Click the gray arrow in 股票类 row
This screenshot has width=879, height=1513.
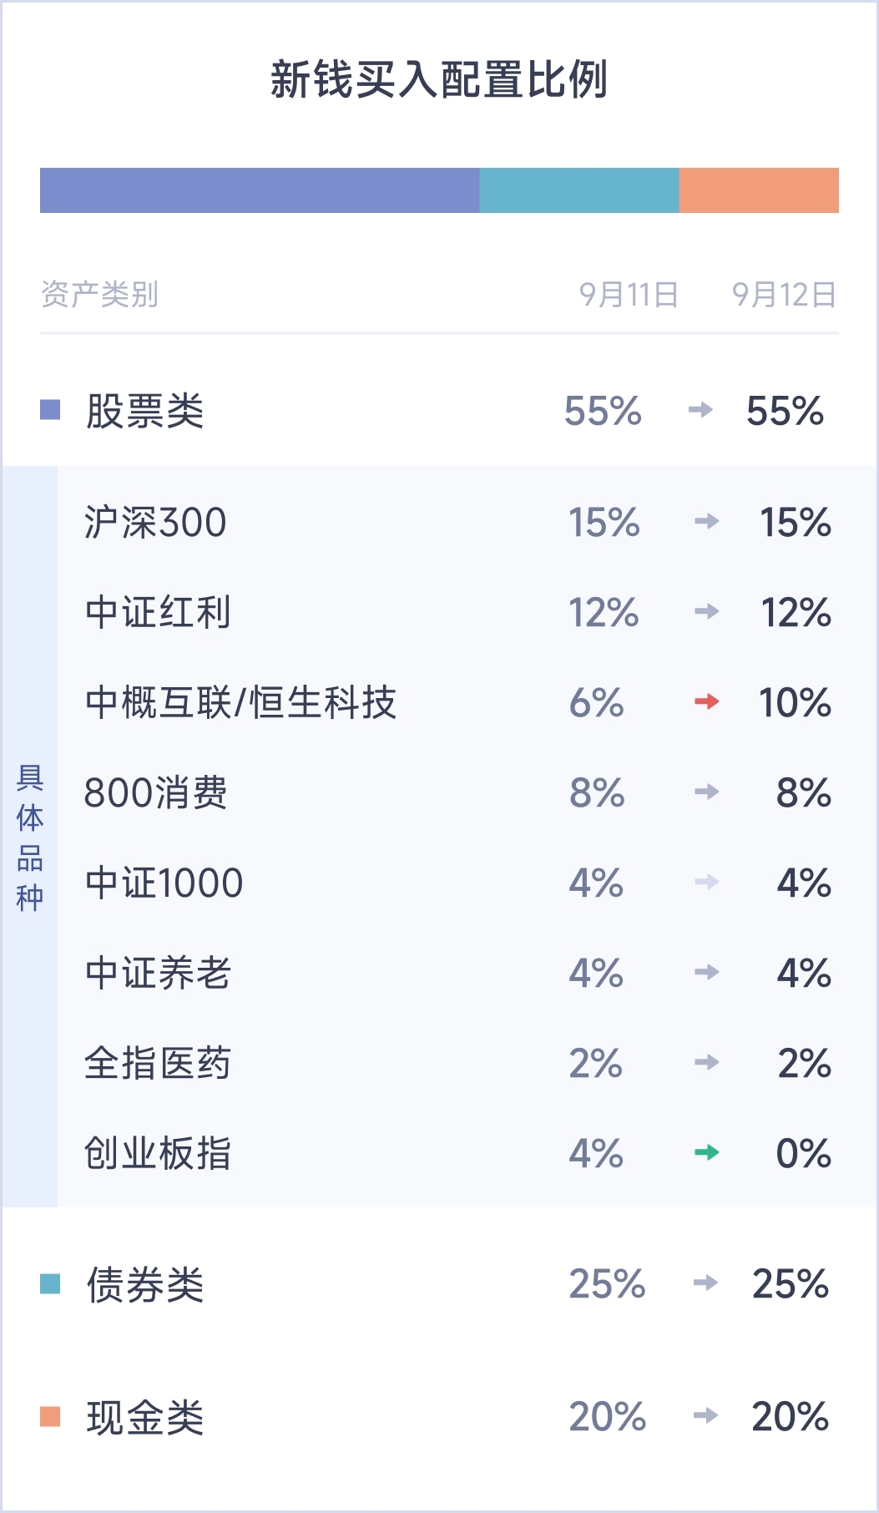[x=700, y=409]
